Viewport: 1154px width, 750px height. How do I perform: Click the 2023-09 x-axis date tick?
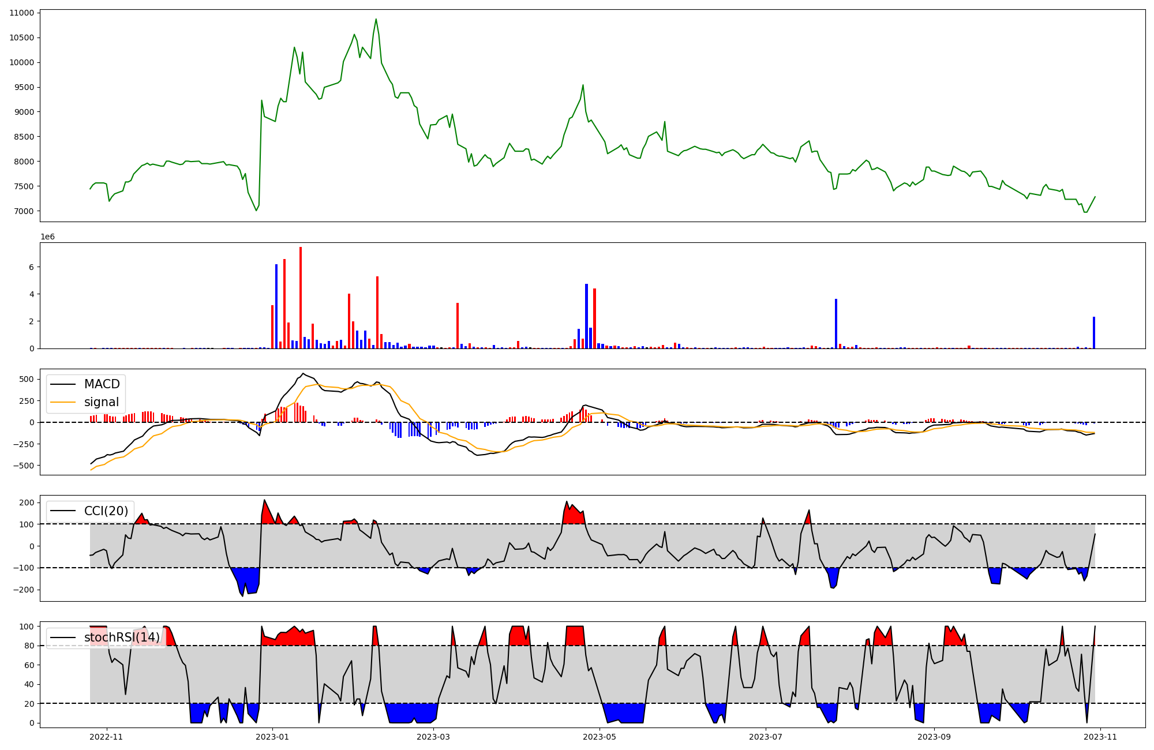[x=934, y=736]
